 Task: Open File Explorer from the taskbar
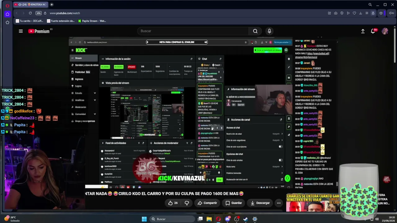[x=209, y=219]
